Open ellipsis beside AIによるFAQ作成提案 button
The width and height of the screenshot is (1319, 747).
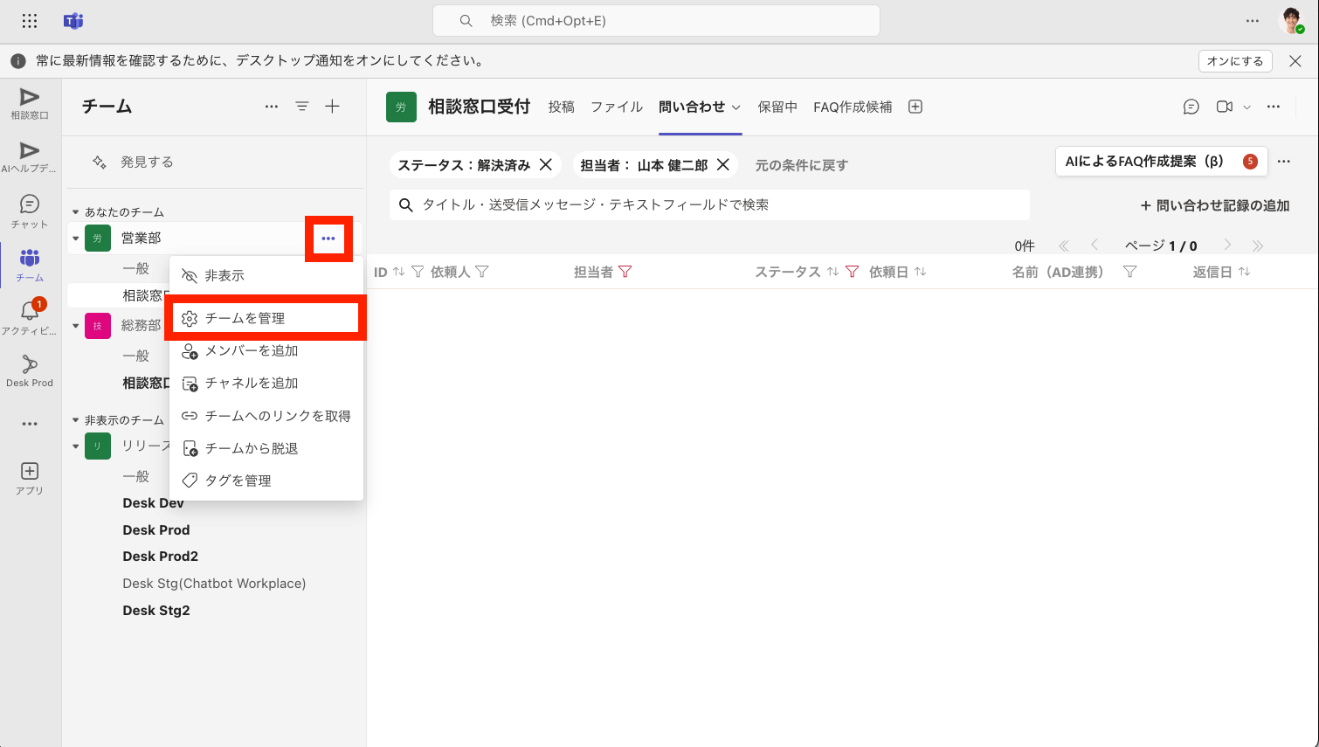pyautogui.click(x=1284, y=162)
